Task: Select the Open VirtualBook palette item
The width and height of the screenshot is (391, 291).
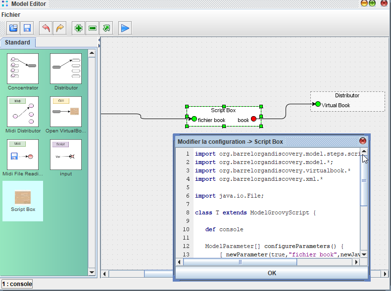Action: point(66,112)
